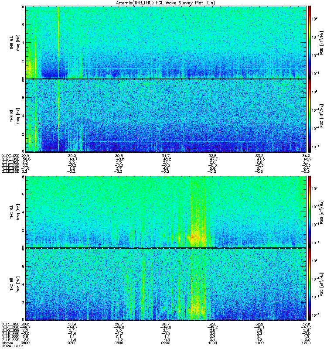
Task: Click the X_RE_GSE label under the THC panels
Action: (x=10, y=324)
